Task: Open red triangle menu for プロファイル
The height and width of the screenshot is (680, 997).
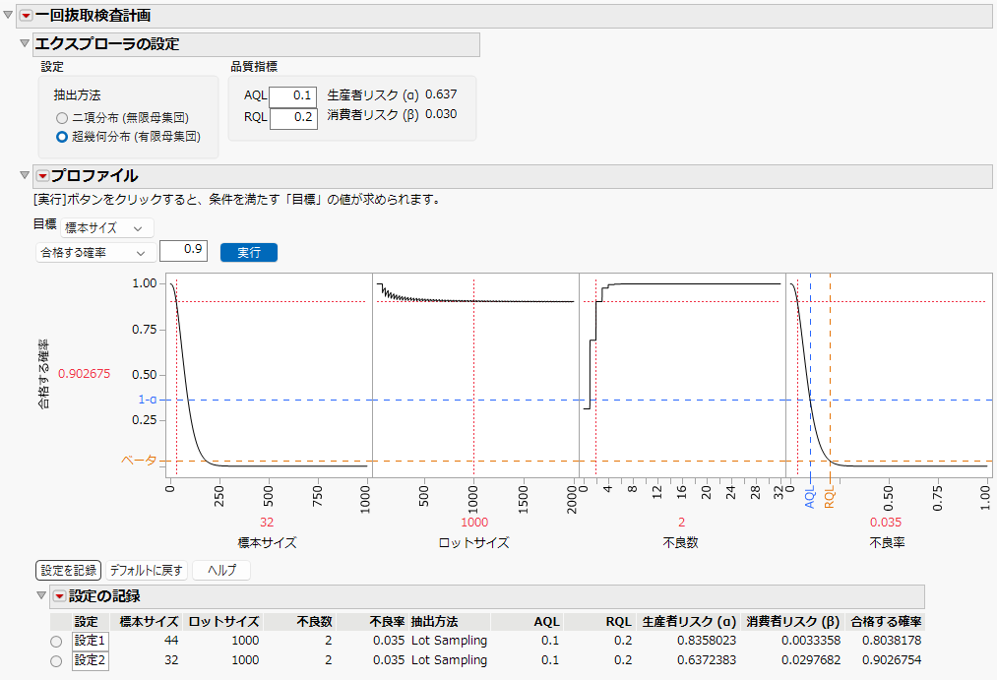Action: (x=42, y=176)
